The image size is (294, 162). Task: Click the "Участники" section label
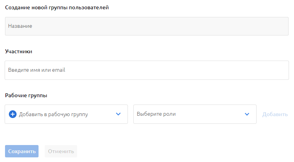(x=18, y=51)
